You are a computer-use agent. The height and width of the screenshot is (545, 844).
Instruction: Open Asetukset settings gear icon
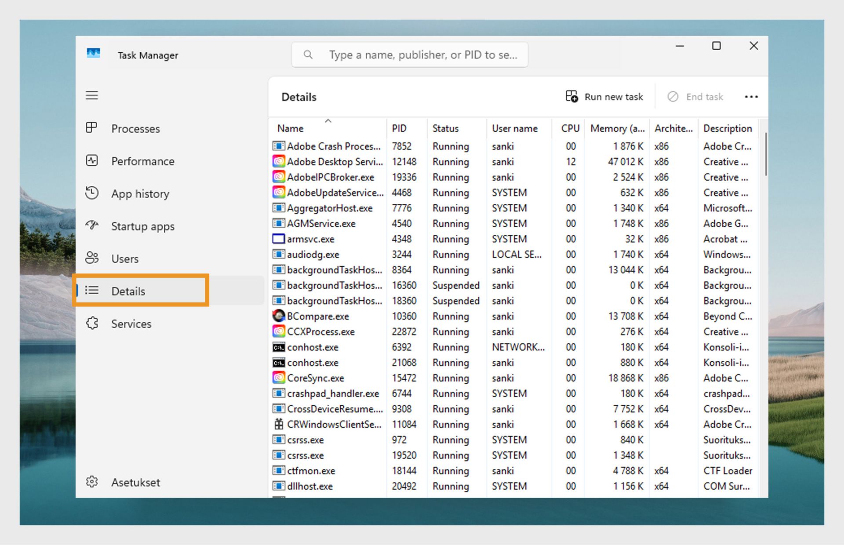coord(91,482)
